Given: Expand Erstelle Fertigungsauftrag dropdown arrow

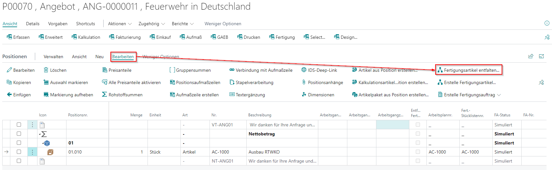Looking at the screenshot, I should pyautogui.click(x=499, y=95).
